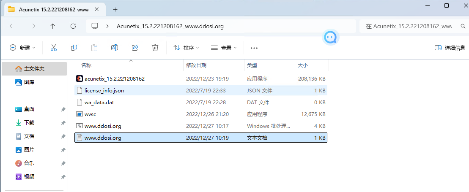The image size is (469, 192).
Task: Go back with the left arrow
Action: pyautogui.click(x=12, y=26)
